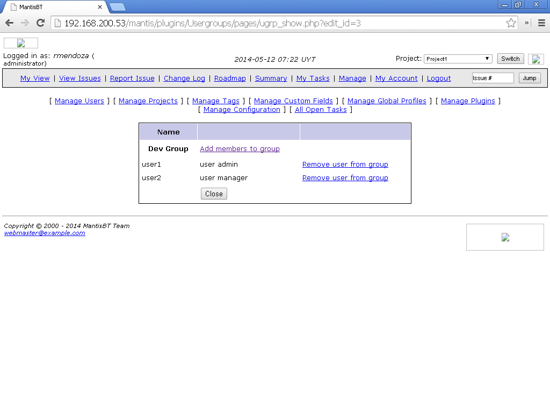Screen dimensions: 550x413
Task: Open the Chrome hamburger menu
Action: [541, 23]
